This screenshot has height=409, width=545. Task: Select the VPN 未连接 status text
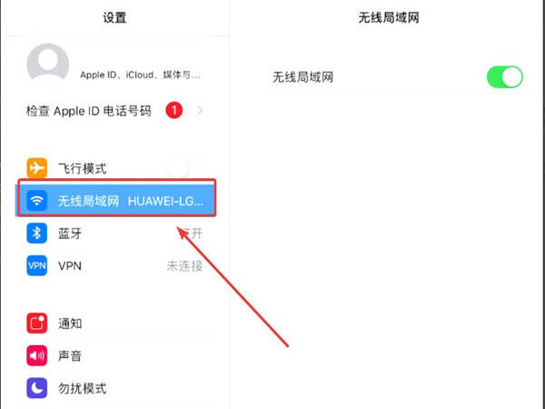184,266
